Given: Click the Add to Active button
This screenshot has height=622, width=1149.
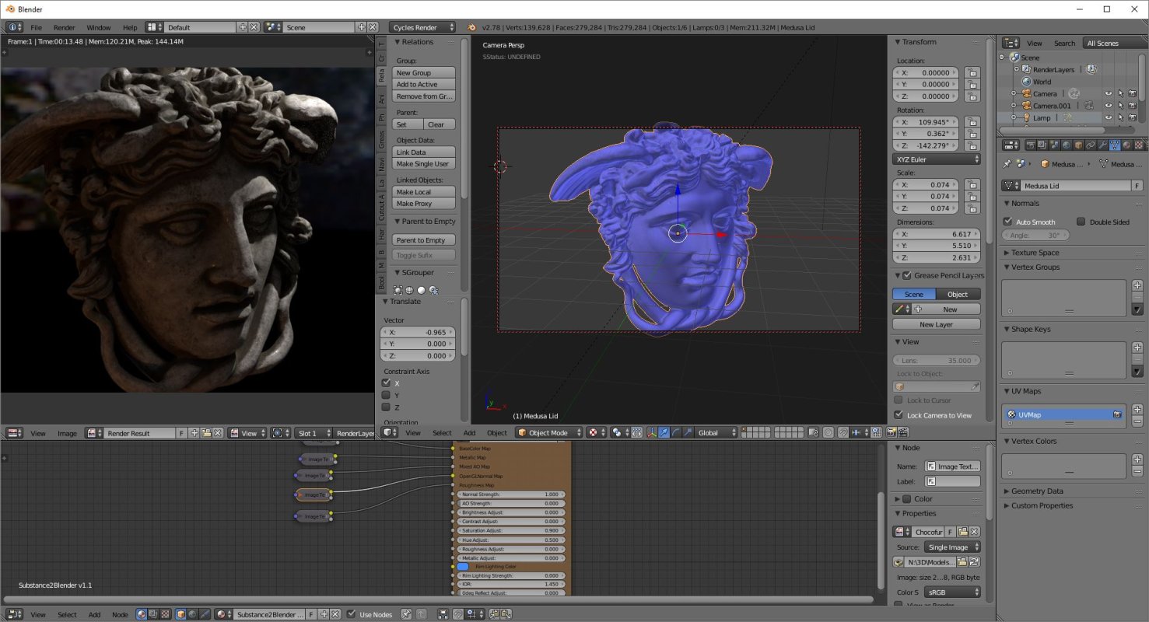Looking at the screenshot, I should tap(424, 84).
